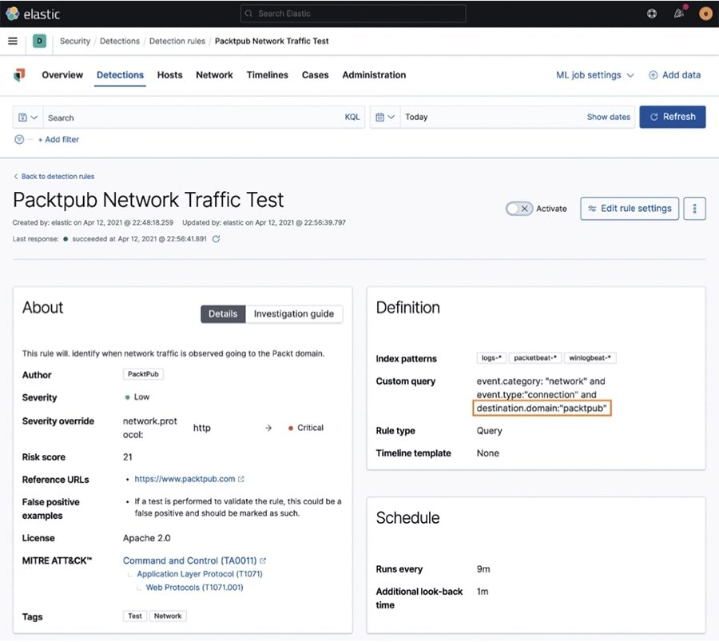719x642 pixels.
Task: Toggle the Activate rule switch
Action: tap(519, 209)
